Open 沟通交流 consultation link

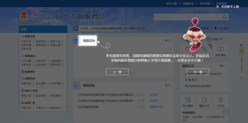coord(26,83)
